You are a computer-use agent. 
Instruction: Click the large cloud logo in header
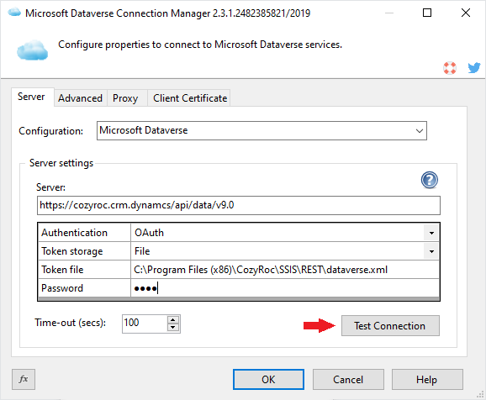click(33, 50)
